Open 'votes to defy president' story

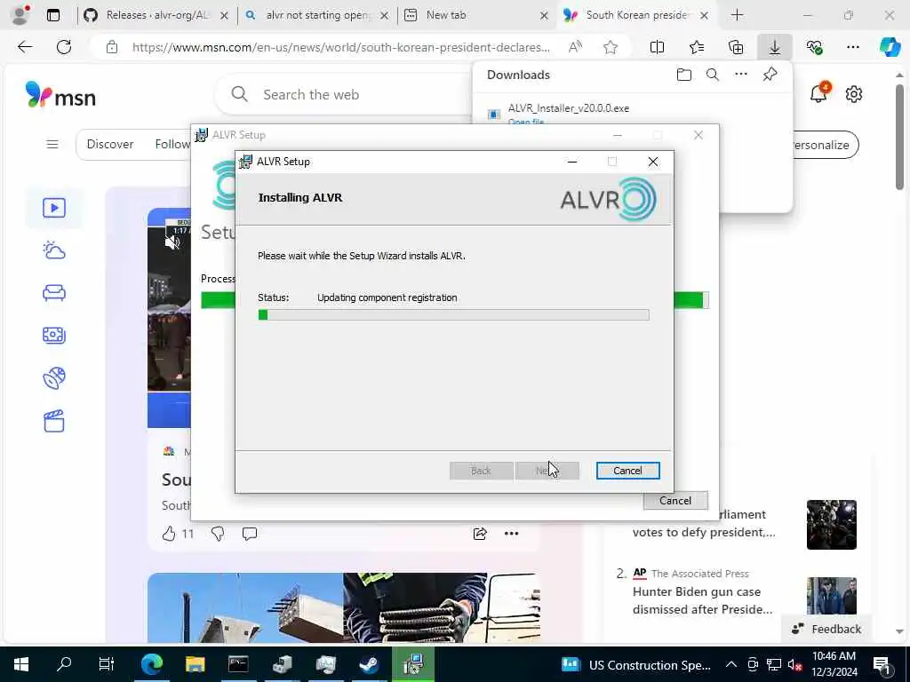pos(704,533)
